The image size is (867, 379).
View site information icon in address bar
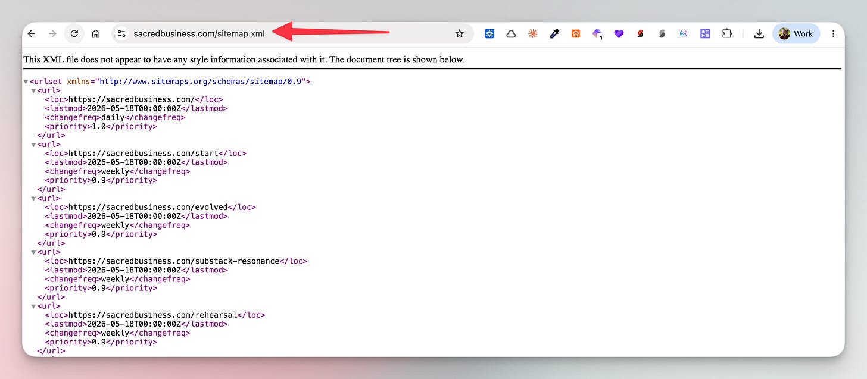pyautogui.click(x=121, y=34)
